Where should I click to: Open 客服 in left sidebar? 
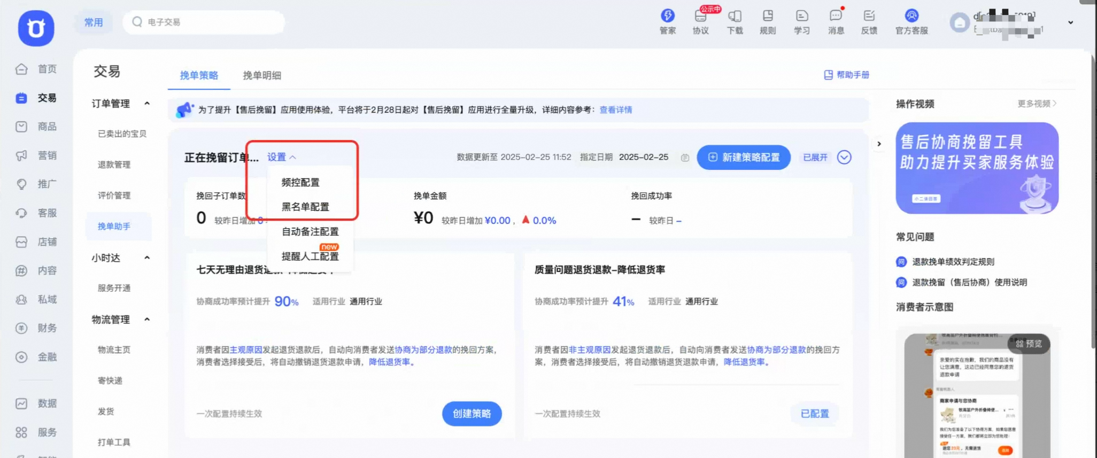[36, 213]
